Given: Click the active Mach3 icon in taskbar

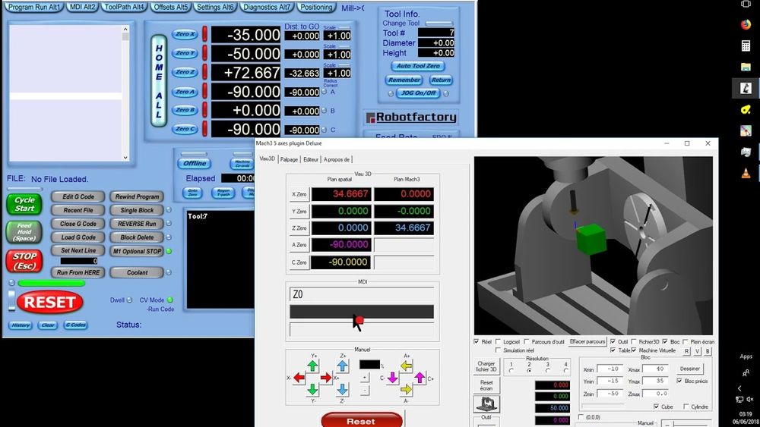Looking at the screenshot, I should tap(746, 88).
